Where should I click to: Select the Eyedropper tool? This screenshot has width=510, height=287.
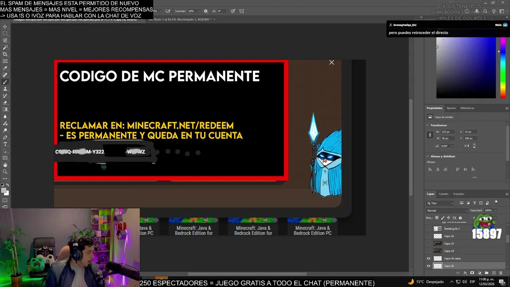[5, 68]
